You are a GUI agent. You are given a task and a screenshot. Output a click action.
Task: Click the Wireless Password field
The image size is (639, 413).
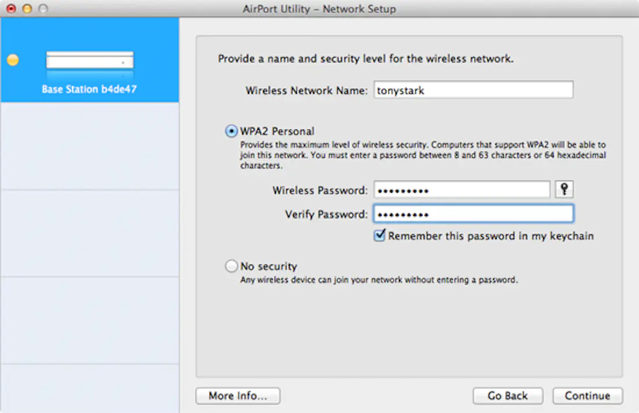coord(462,189)
